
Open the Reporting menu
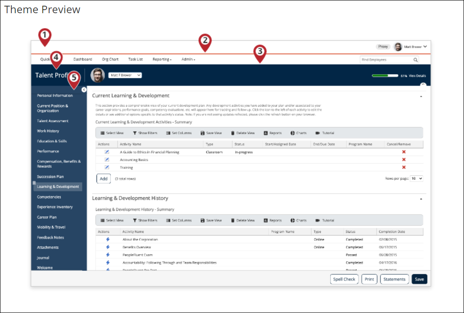162,59
